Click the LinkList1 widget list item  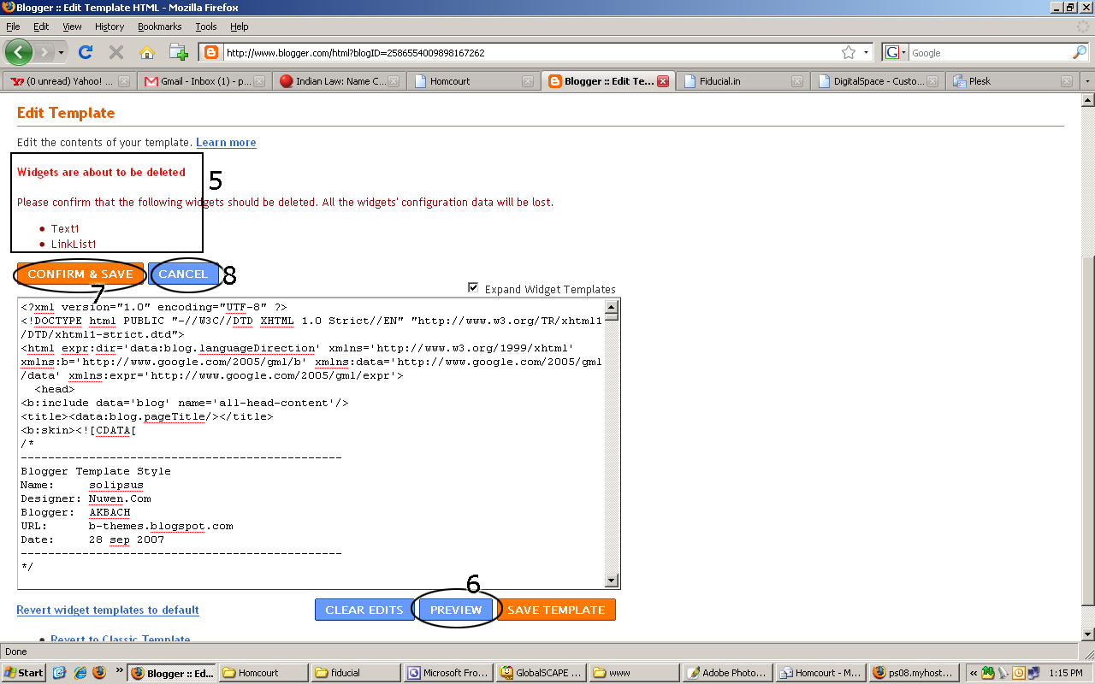click(x=74, y=244)
